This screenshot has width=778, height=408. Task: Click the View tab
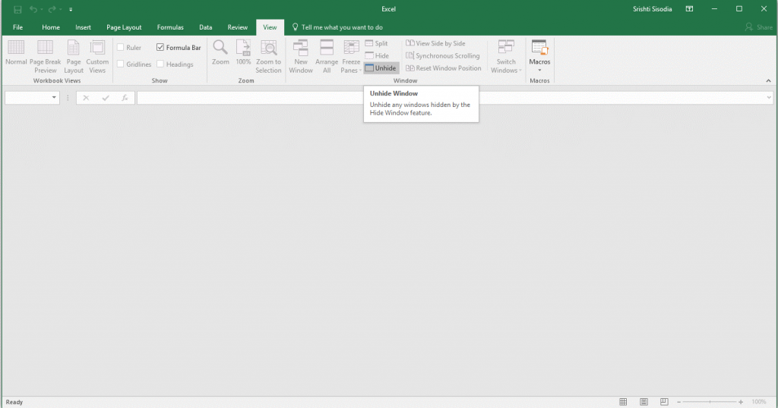[x=270, y=27]
